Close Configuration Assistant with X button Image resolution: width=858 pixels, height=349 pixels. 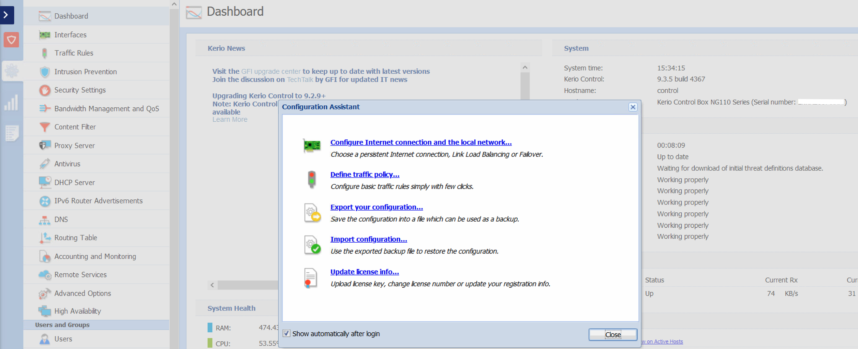[633, 107]
